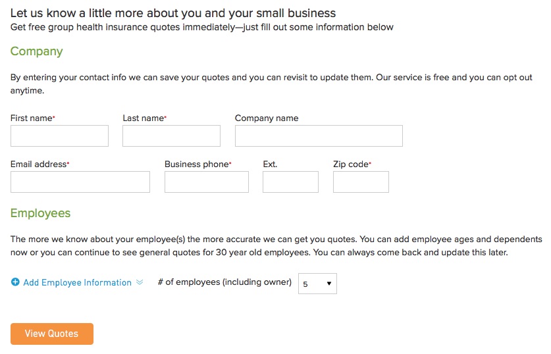The height and width of the screenshot is (354, 551).
Task: Click the Employees section heading
Action: (40, 214)
